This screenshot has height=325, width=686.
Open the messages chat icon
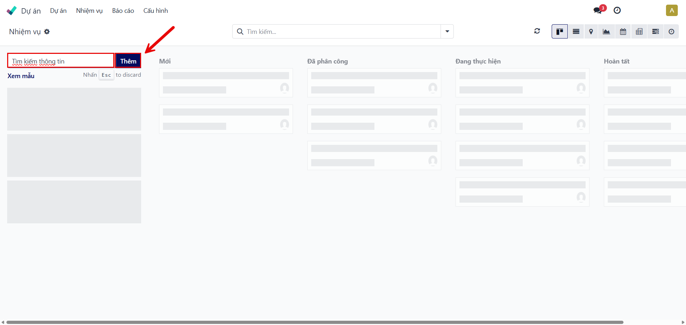[x=598, y=10]
